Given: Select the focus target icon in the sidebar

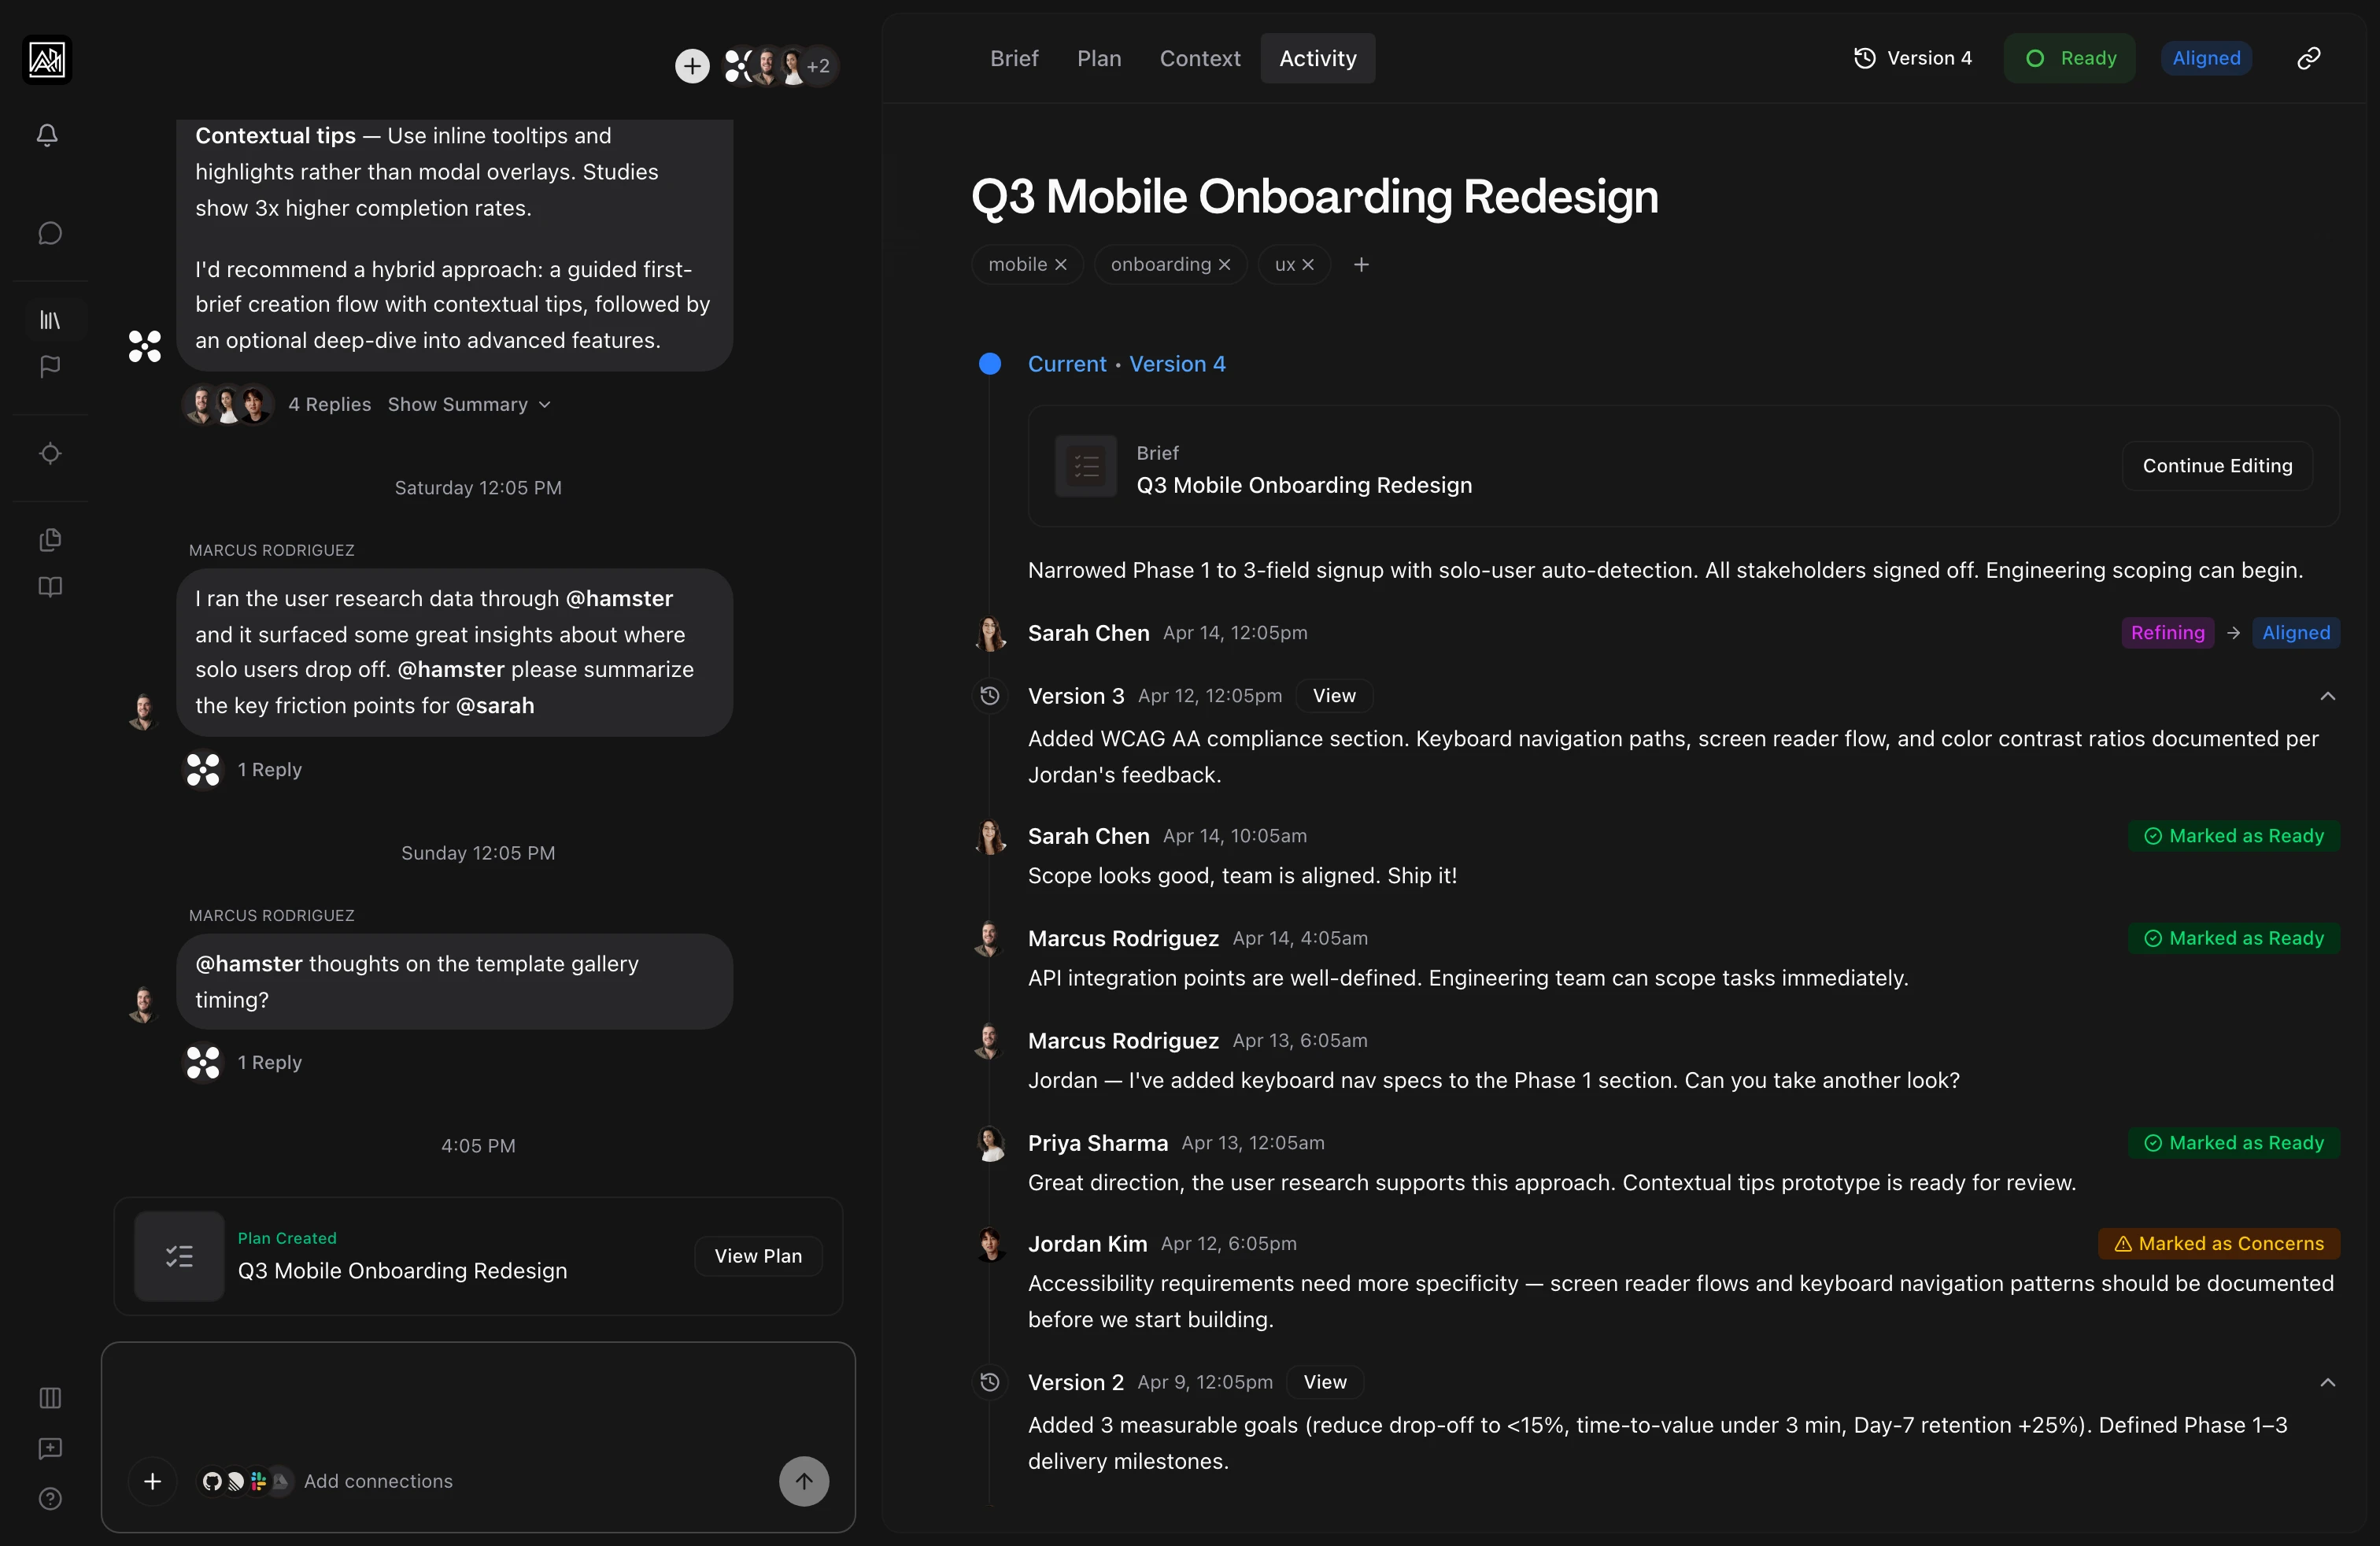Looking at the screenshot, I should click(49, 453).
